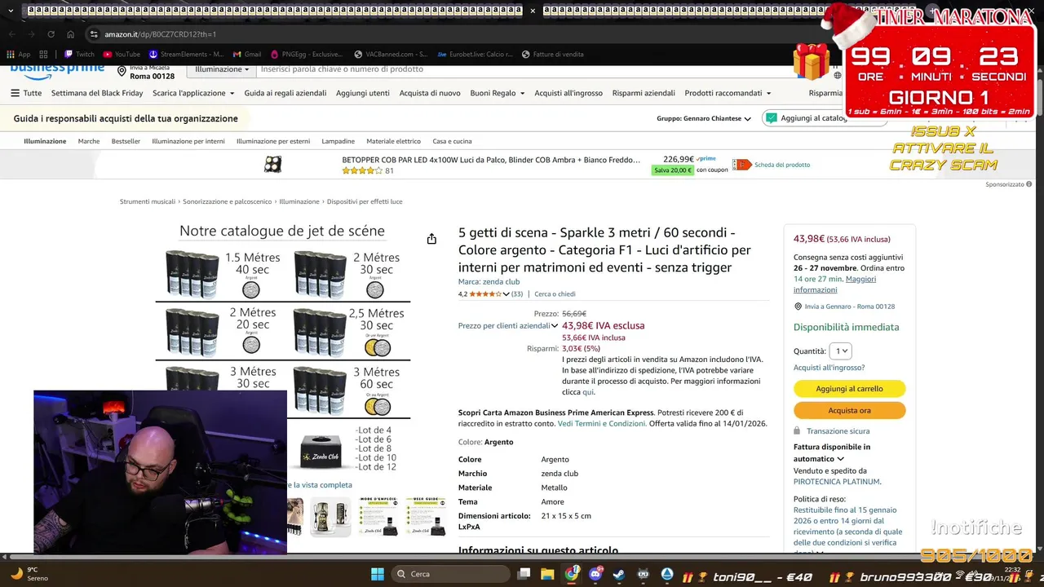This screenshot has height=587, width=1044.
Task: Expand the Scarica l'applicazione menu
Action: 193,93
